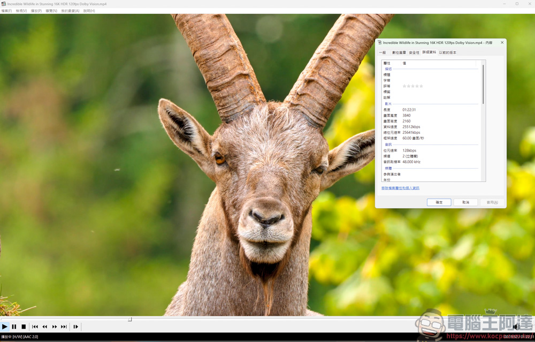The width and height of the screenshot is (535, 342).
Task: Click the frame height value 2160
Action: tap(407, 121)
